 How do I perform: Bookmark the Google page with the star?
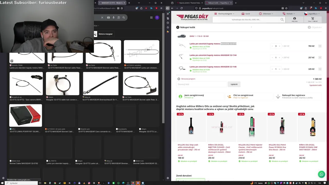[122, 8]
